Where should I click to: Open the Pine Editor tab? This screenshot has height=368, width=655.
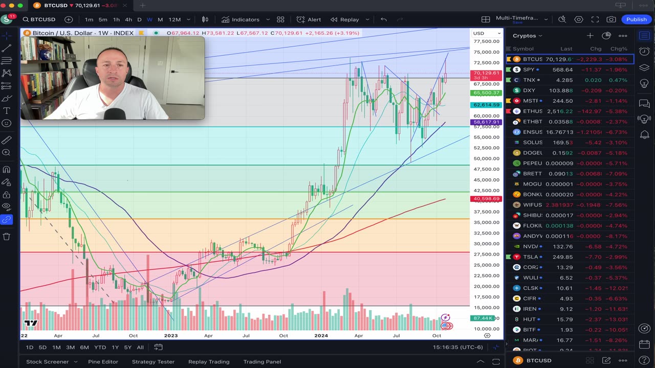tap(103, 362)
